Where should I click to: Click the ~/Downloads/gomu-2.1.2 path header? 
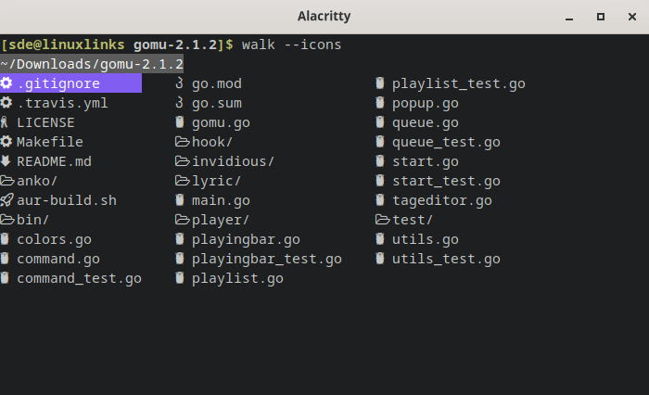[x=92, y=64]
